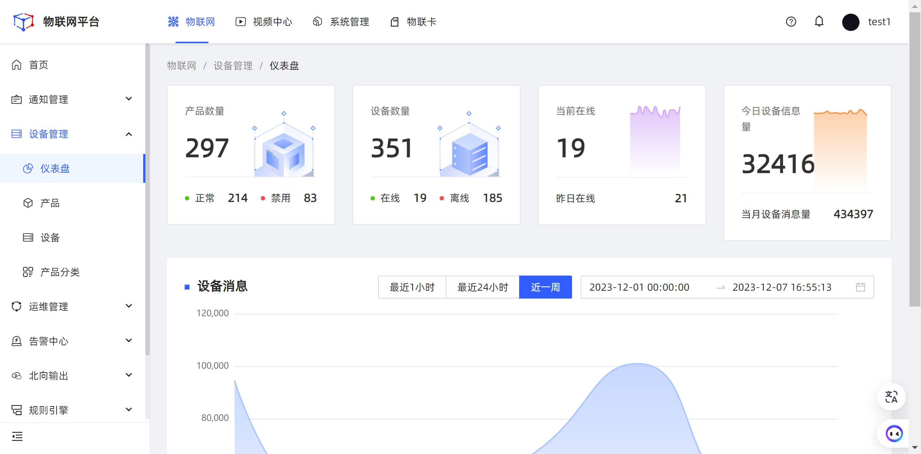
Task: Select 物联网 top tab label
Action: pos(200,22)
